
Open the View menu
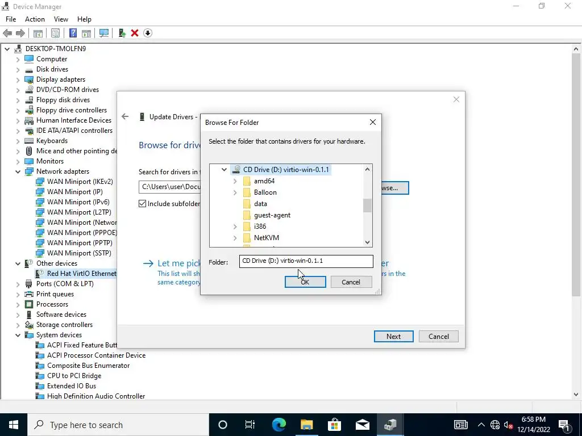point(61,19)
